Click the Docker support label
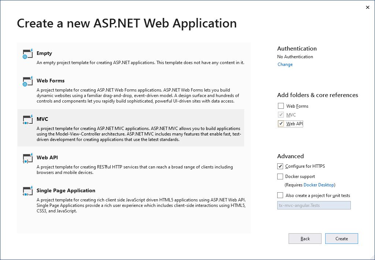This screenshot has height=260, width=375. 300,176
